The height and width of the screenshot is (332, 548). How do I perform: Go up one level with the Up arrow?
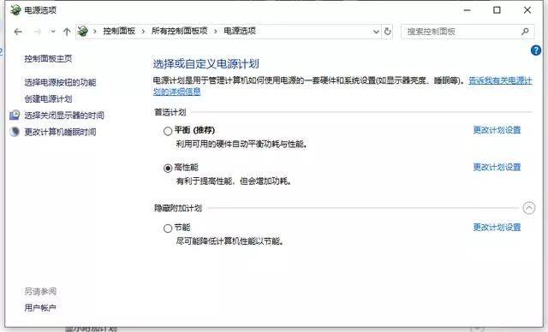[x=67, y=32]
